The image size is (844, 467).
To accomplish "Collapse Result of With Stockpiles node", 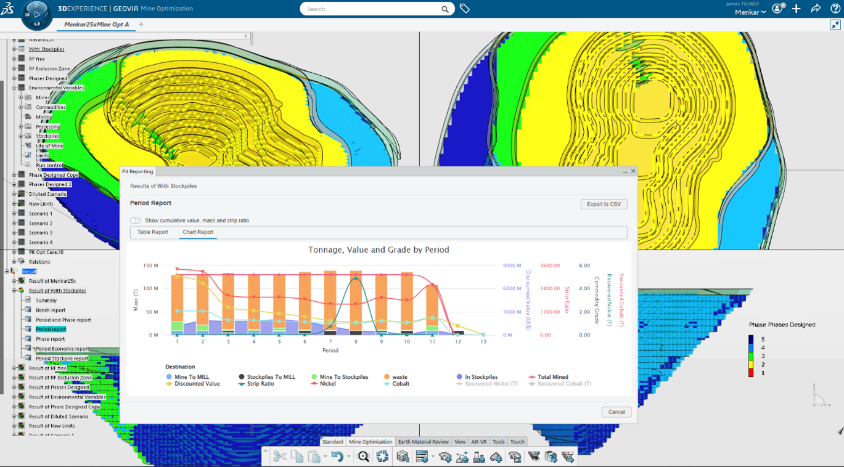I will click(14, 291).
